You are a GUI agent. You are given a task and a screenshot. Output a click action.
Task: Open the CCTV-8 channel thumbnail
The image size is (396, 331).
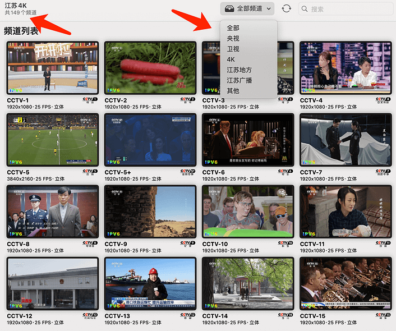coord(53,212)
